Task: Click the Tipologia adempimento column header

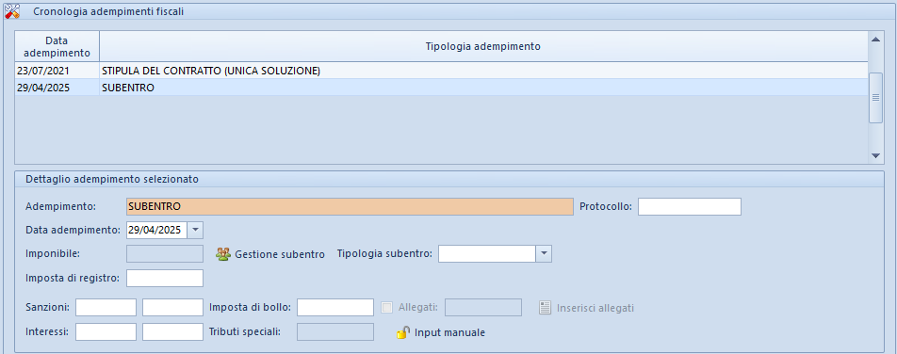Action: [483, 46]
